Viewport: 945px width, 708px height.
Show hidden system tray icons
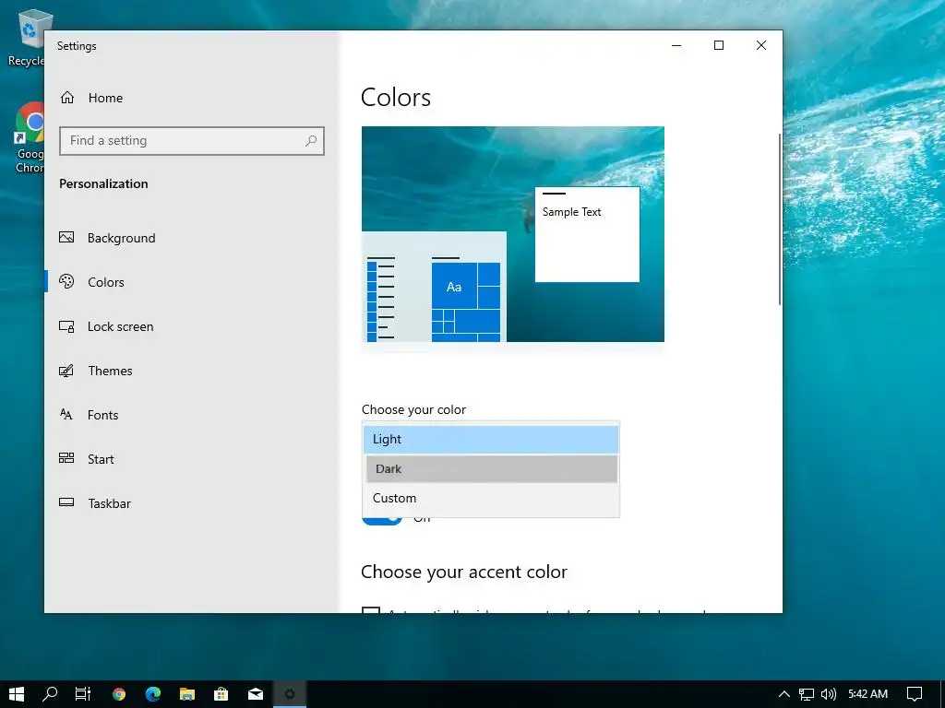pos(784,694)
